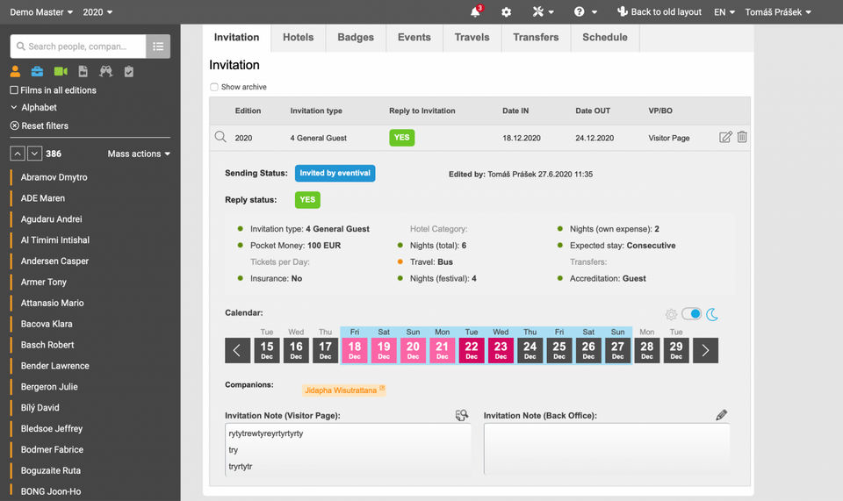Click the down arrow button near 386
The image size is (843, 501).
point(34,154)
